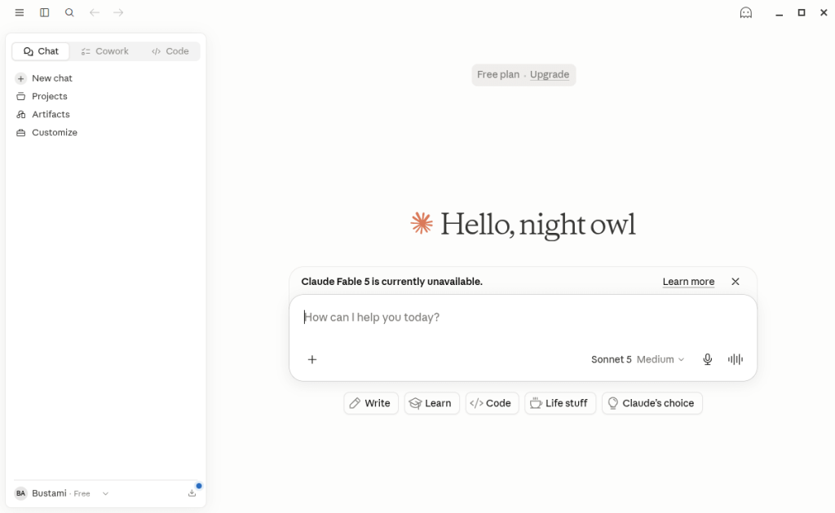Image resolution: width=835 pixels, height=513 pixels.
Task: Switch to the Cowork tab
Action: 105,51
